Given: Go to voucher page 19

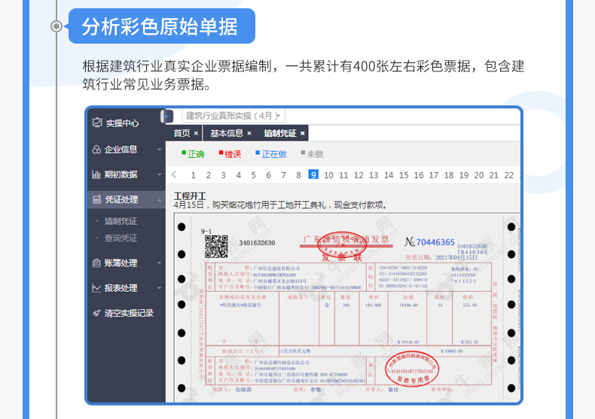Looking at the screenshot, I should pos(464,175).
